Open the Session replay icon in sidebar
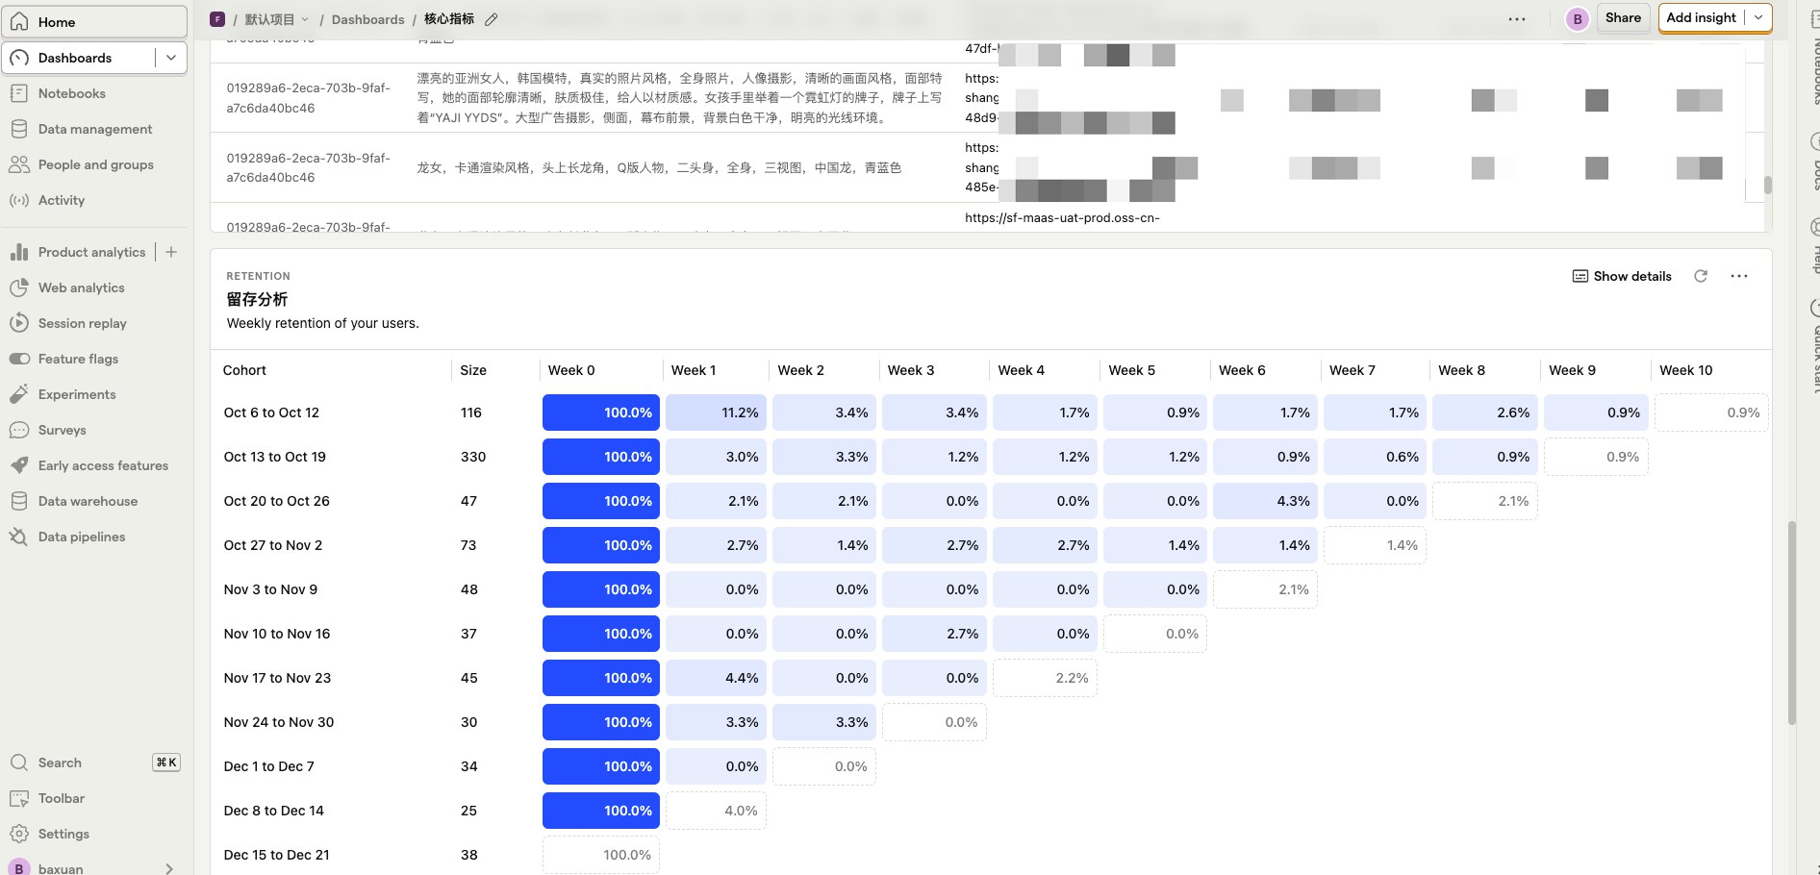The image size is (1820, 875). pos(18,323)
